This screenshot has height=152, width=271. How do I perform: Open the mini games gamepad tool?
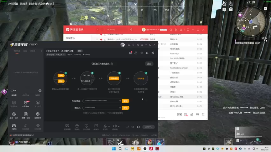14,127
